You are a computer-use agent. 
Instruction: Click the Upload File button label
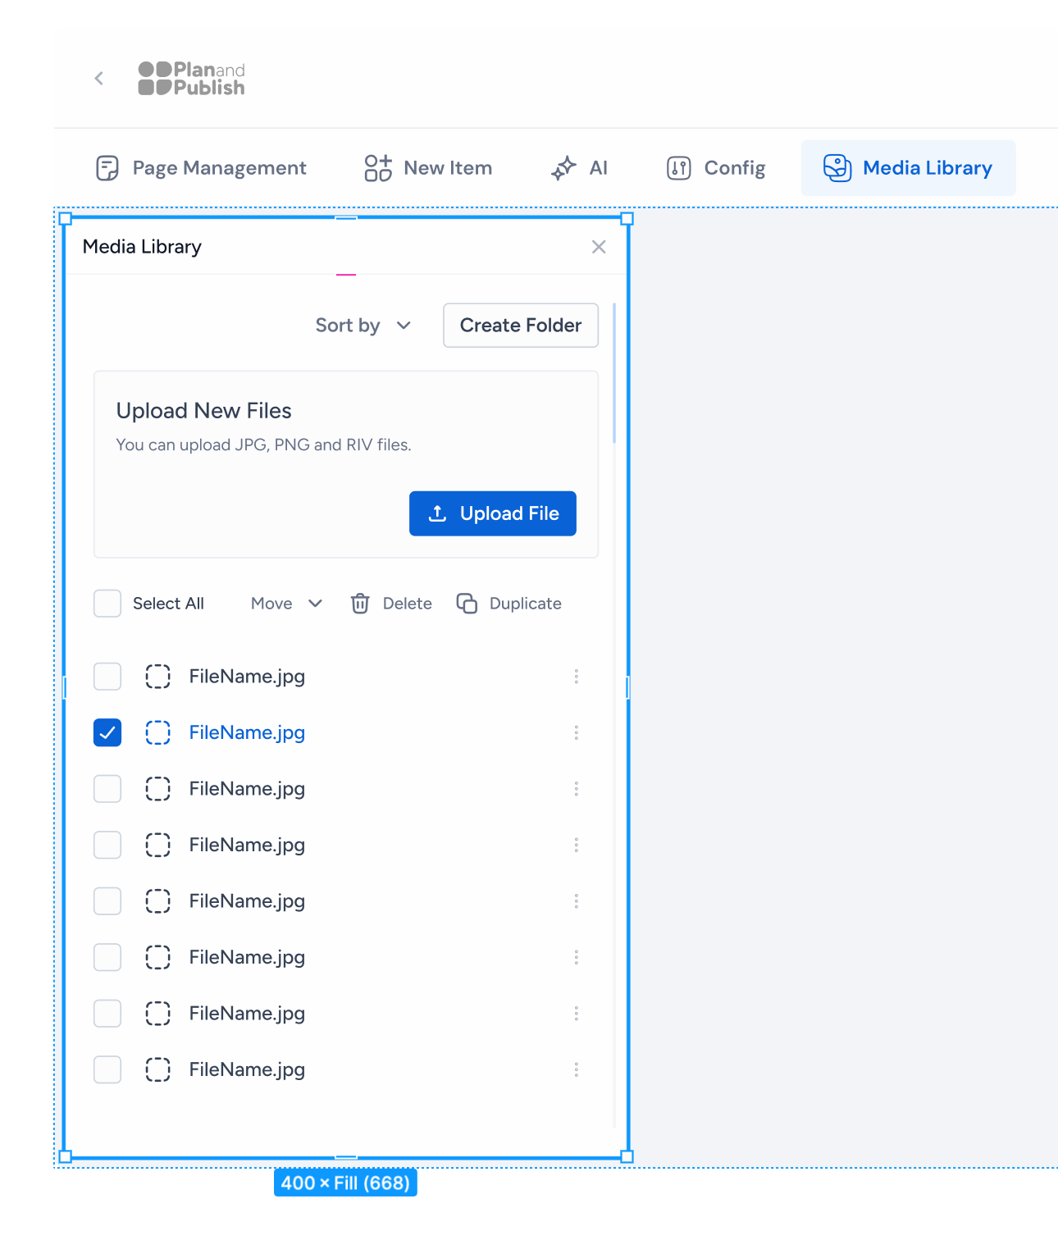(x=509, y=513)
